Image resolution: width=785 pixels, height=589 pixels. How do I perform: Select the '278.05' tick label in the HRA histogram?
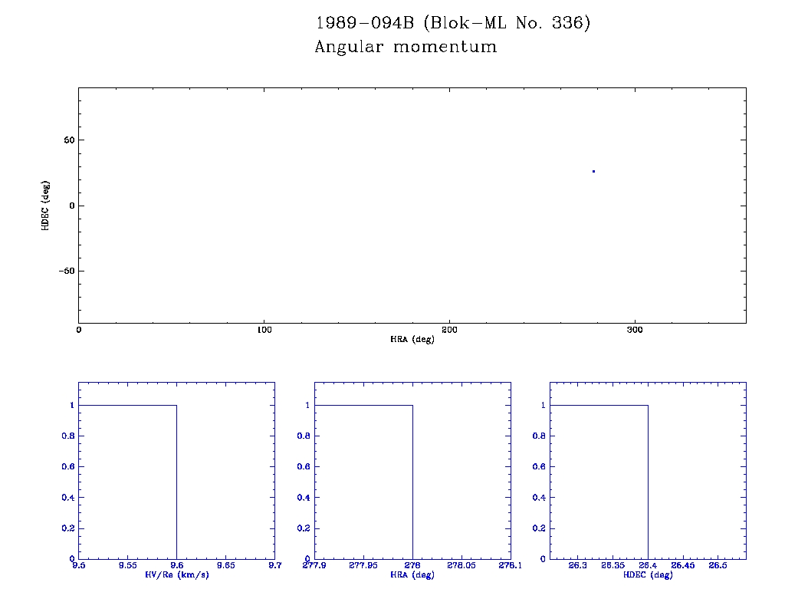pyautogui.click(x=461, y=566)
